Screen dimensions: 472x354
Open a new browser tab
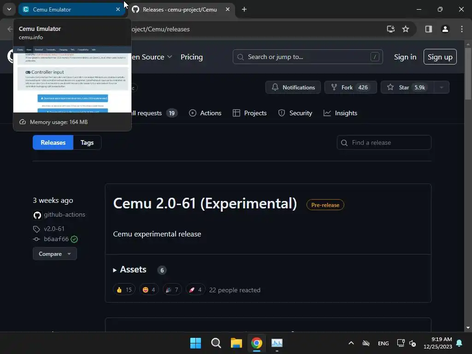coord(244,9)
